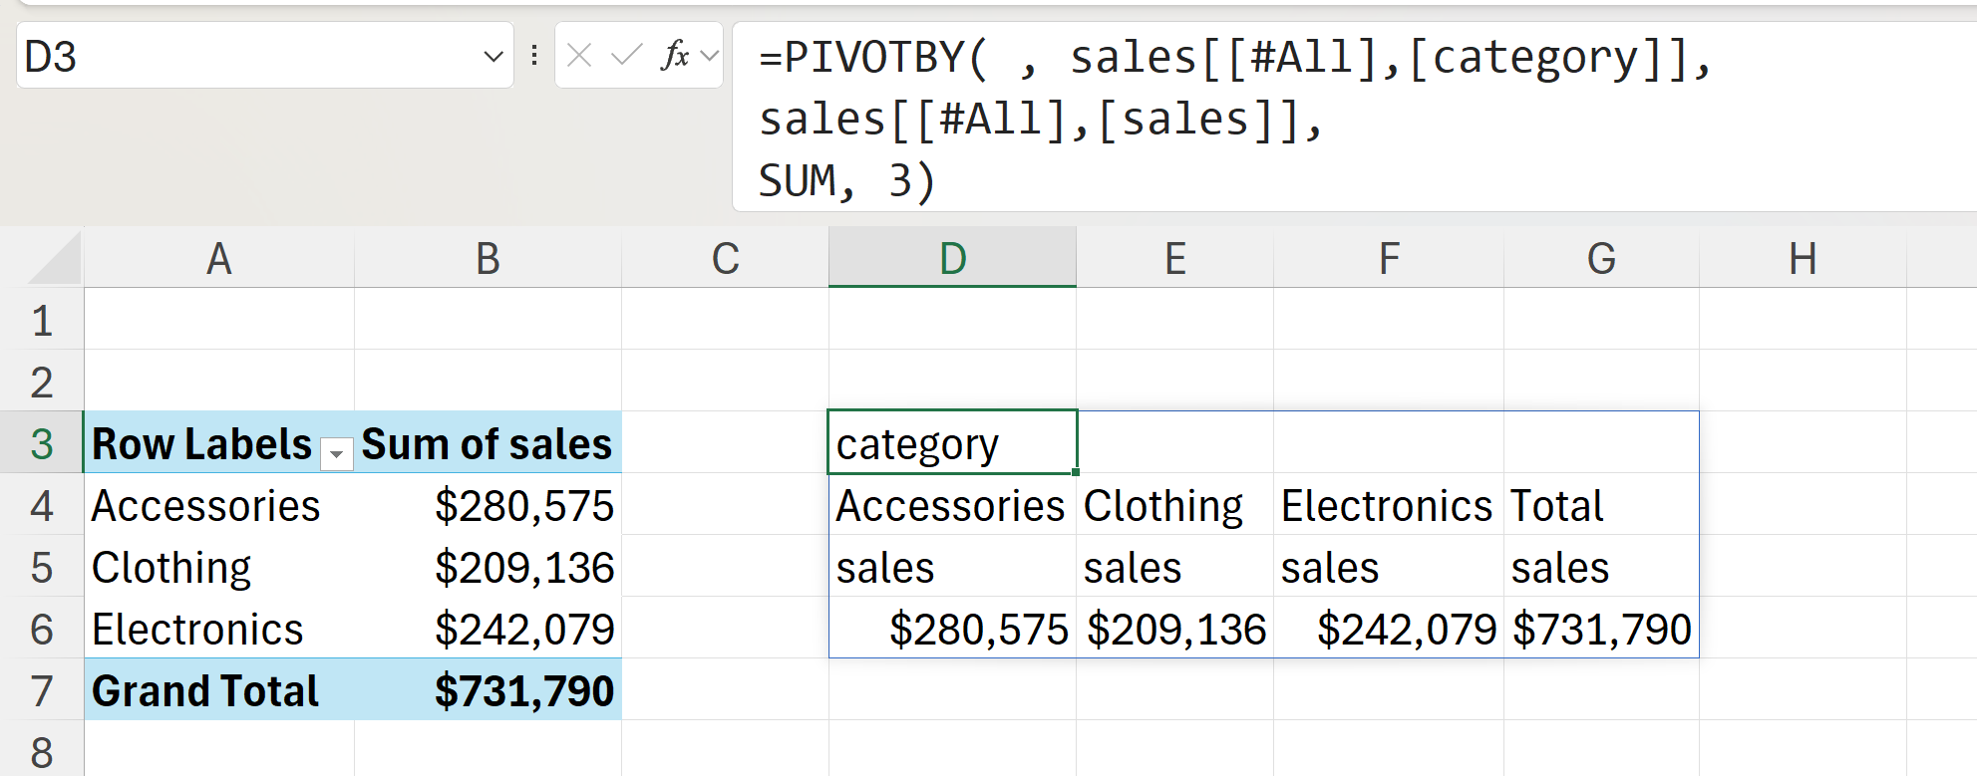Select the $731,790 total in column G
The height and width of the screenshot is (776, 1977).
[x=1601, y=630]
